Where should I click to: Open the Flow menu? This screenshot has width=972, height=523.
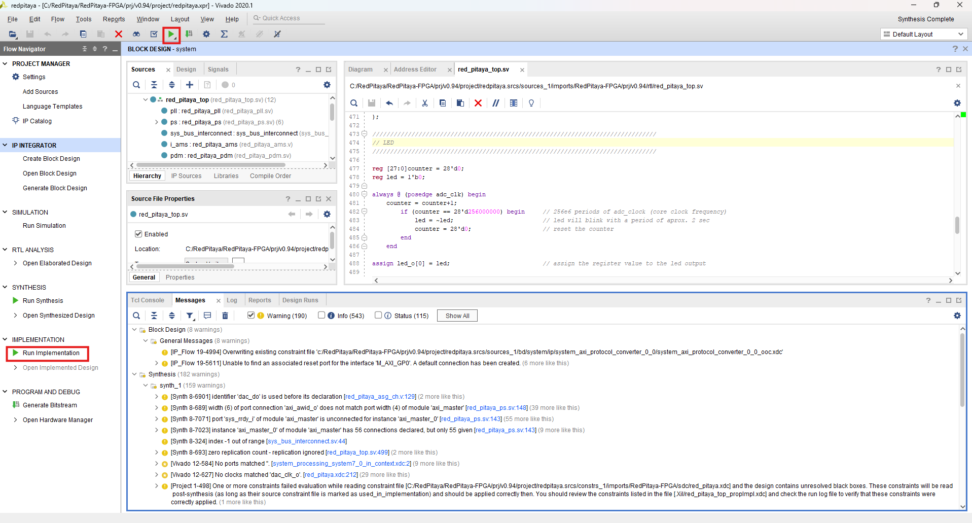[58, 19]
